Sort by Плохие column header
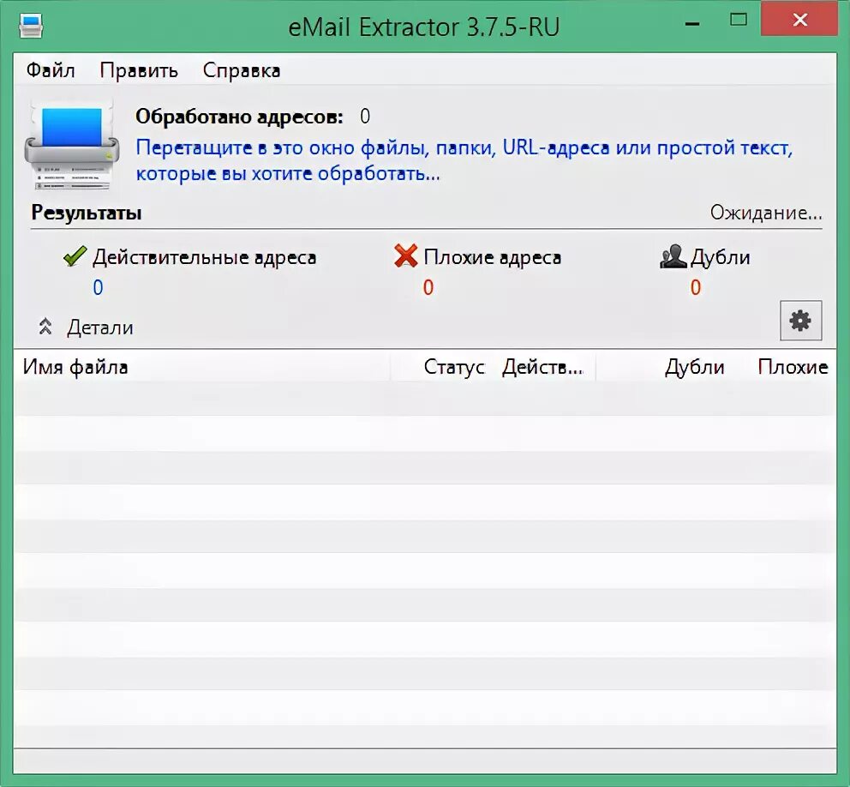This screenshot has height=787, width=850. click(793, 367)
